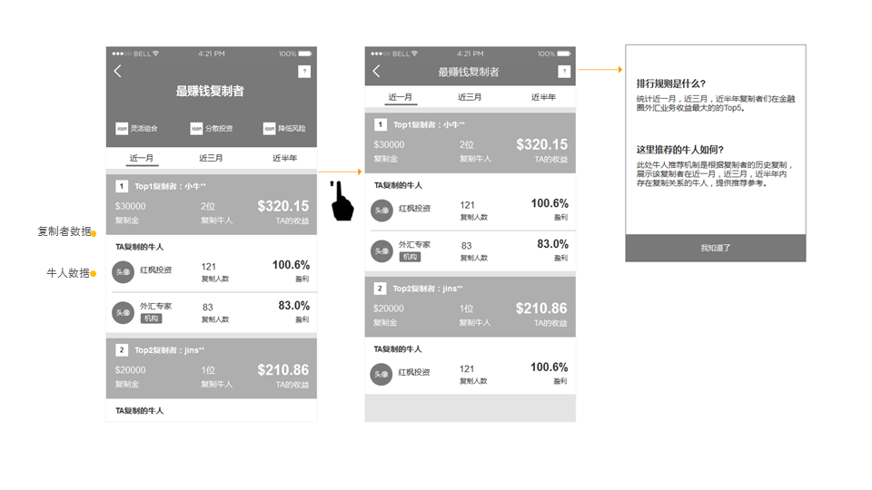Tap 83 复制人数 on left phone
This screenshot has height=490, width=872.
pos(207,308)
